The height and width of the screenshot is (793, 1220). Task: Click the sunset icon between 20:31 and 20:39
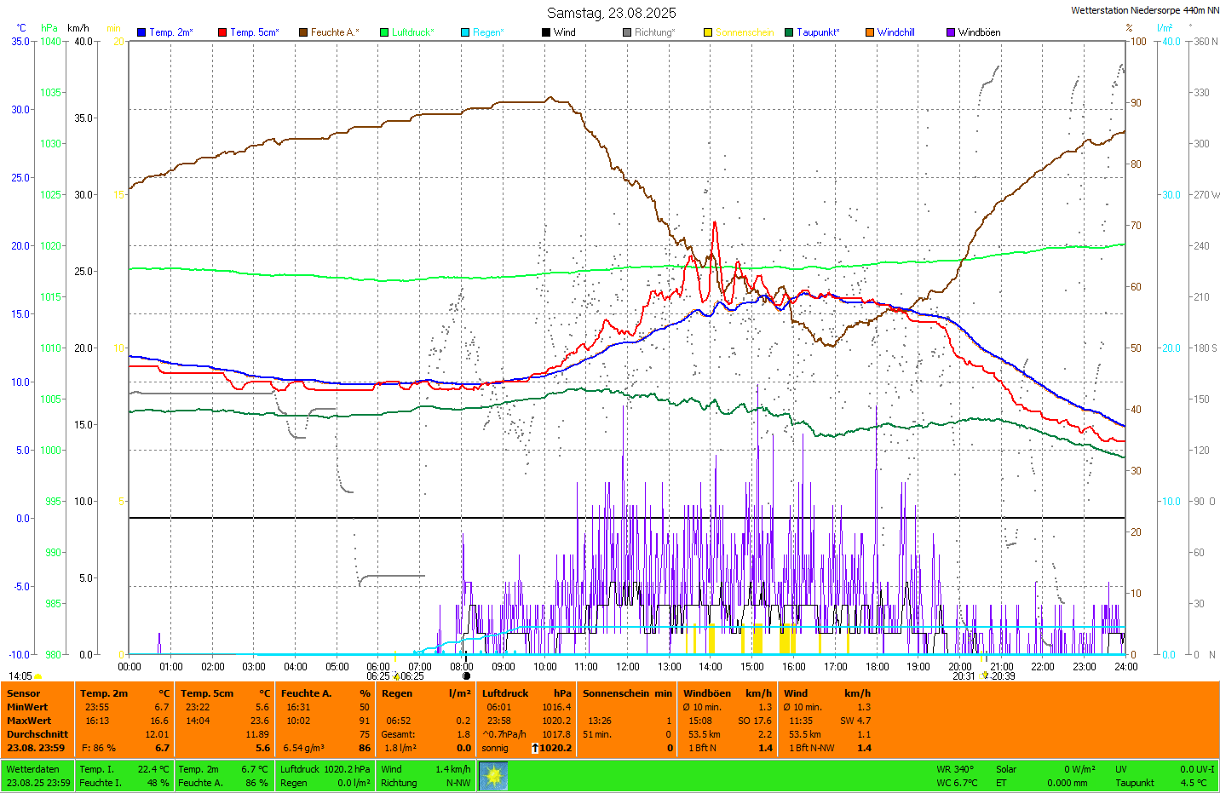tap(985, 675)
